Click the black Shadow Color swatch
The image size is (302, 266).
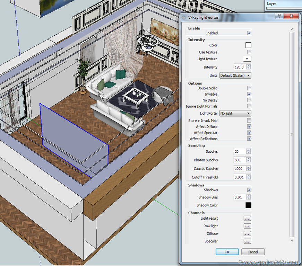[248, 205]
